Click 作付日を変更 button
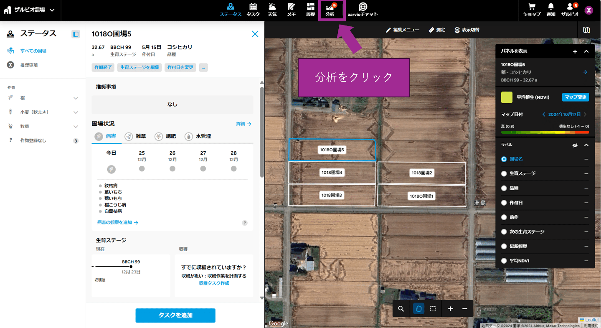 point(180,67)
